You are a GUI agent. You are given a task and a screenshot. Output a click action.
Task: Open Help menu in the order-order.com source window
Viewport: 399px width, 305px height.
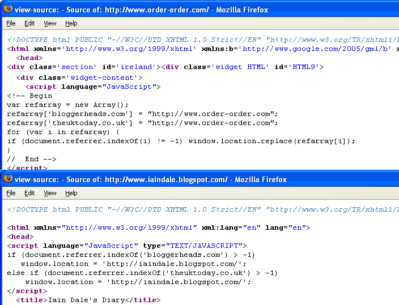click(71, 23)
